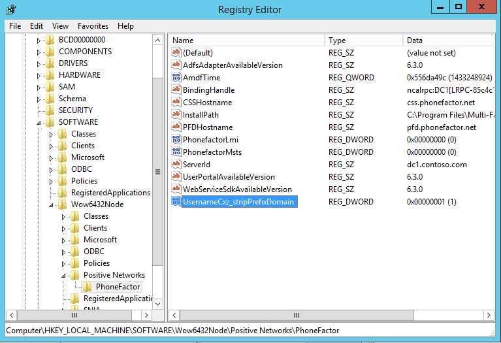Open the Edit menu
501x343 pixels.
[37, 26]
